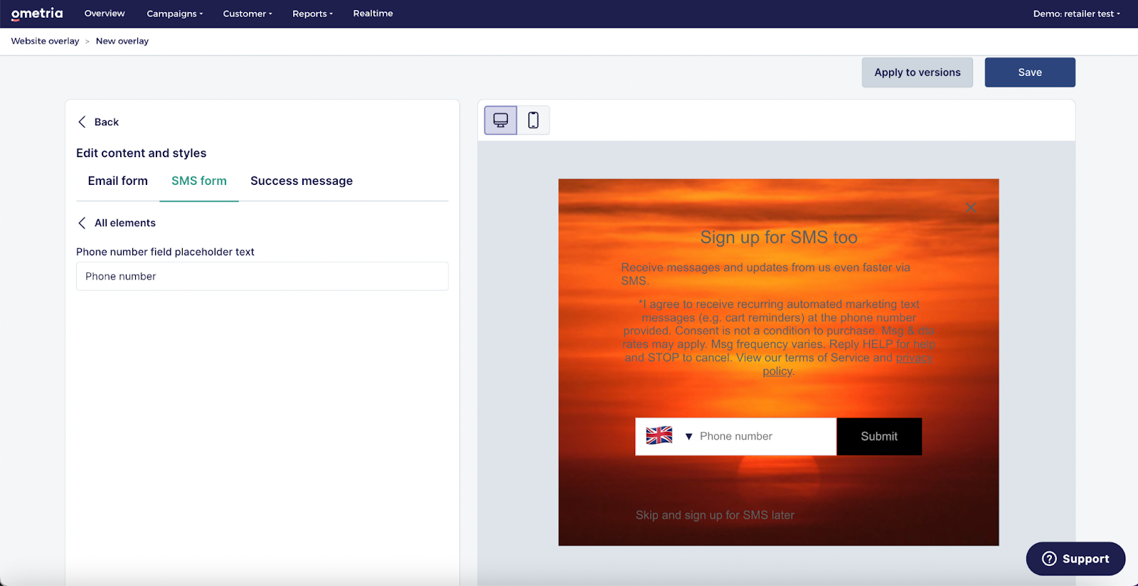Open the Realtime page
Screen dimensions: 1138x586
(x=373, y=14)
